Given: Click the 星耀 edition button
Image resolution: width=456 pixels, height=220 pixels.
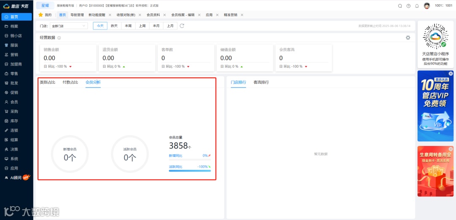Looking at the screenshot, I should coord(45,5).
